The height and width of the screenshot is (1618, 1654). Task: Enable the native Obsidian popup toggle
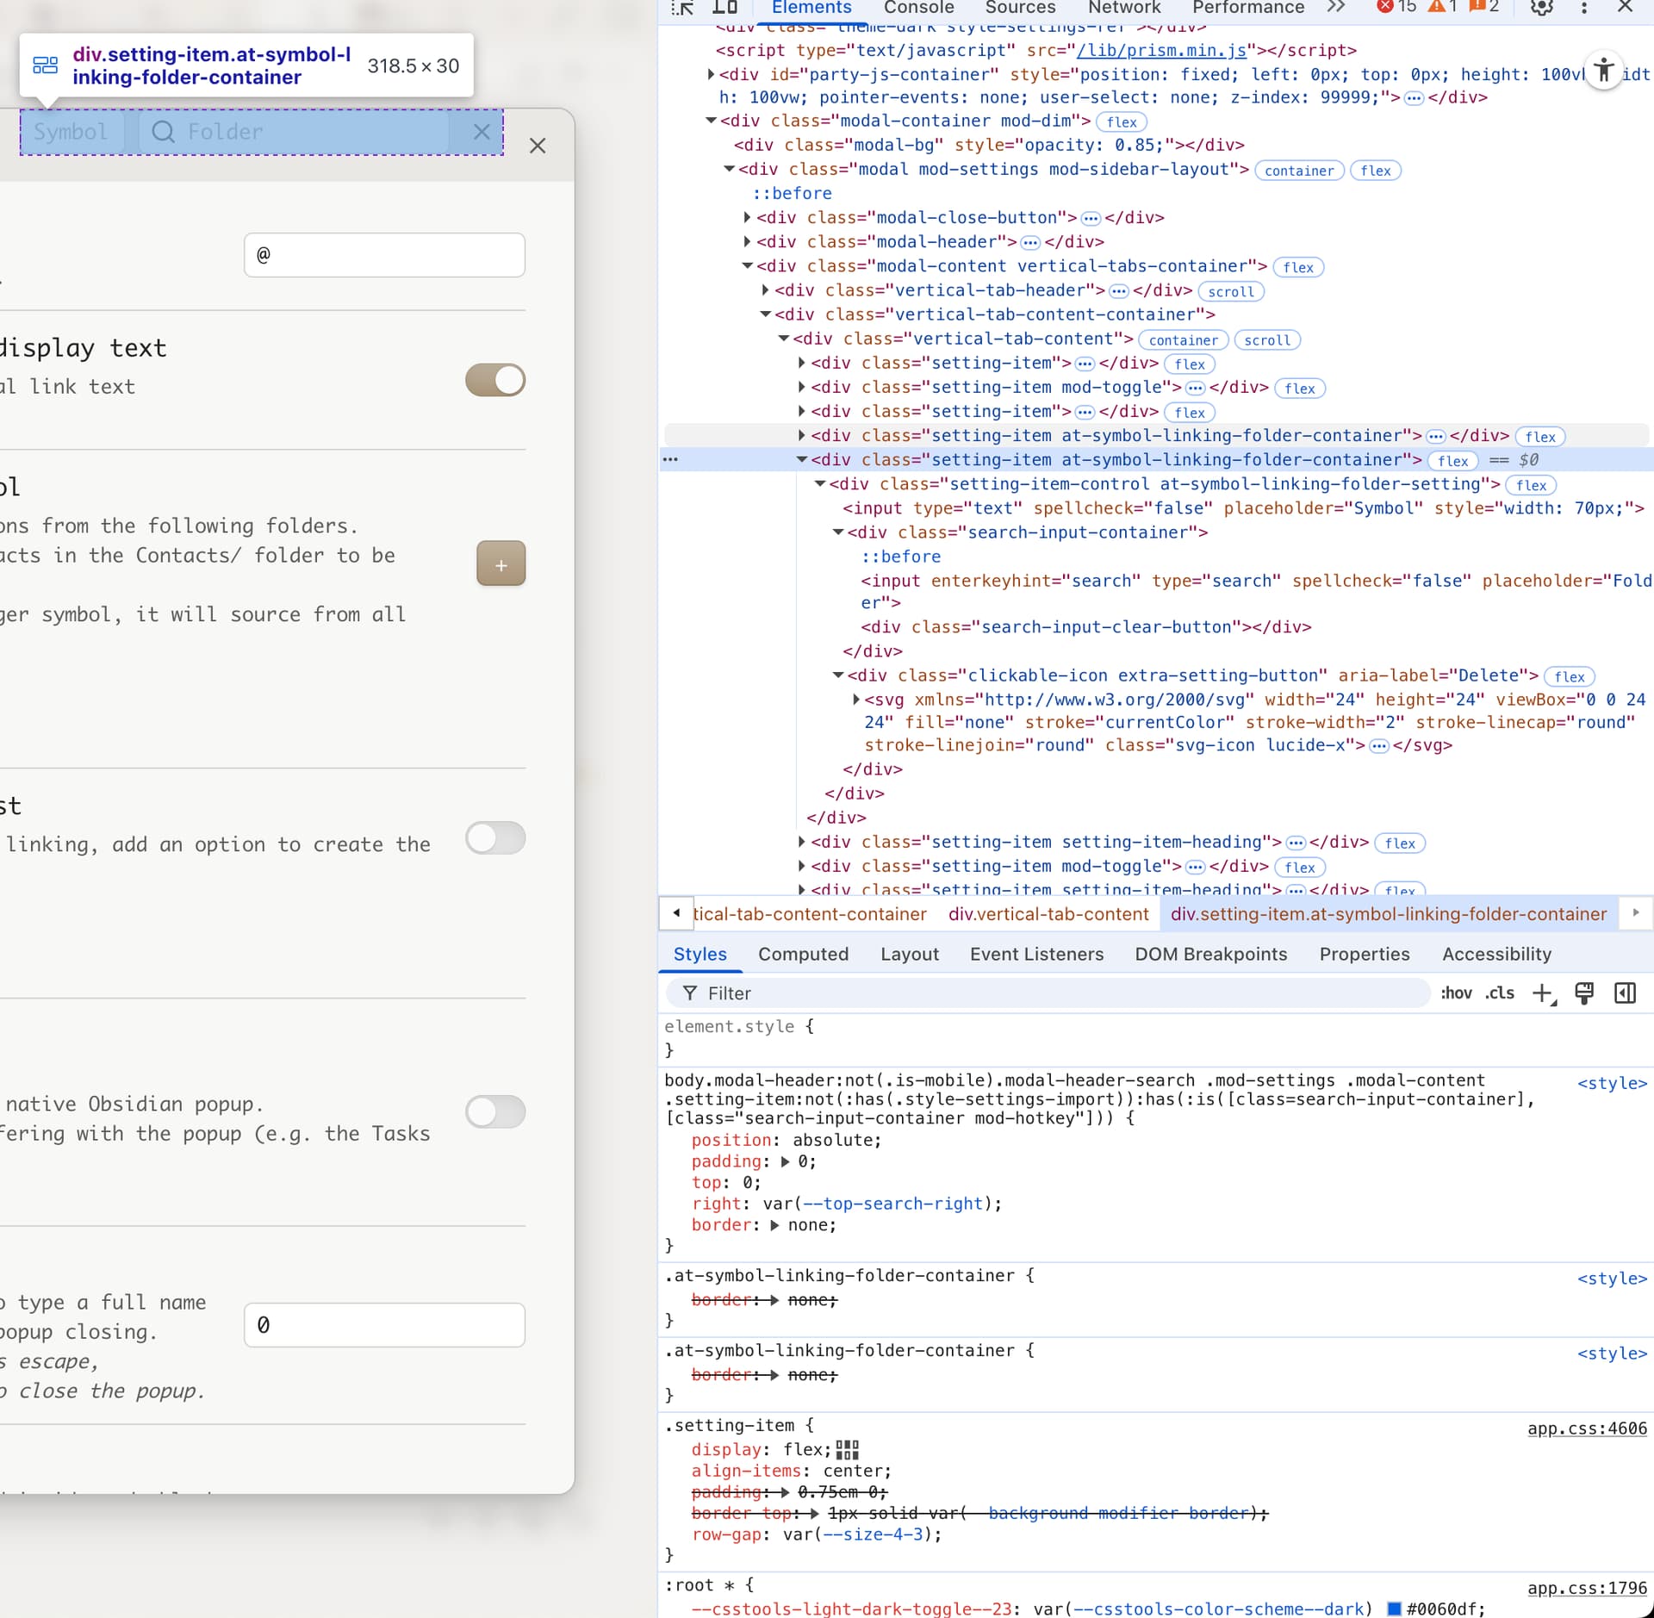(x=495, y=1111)
